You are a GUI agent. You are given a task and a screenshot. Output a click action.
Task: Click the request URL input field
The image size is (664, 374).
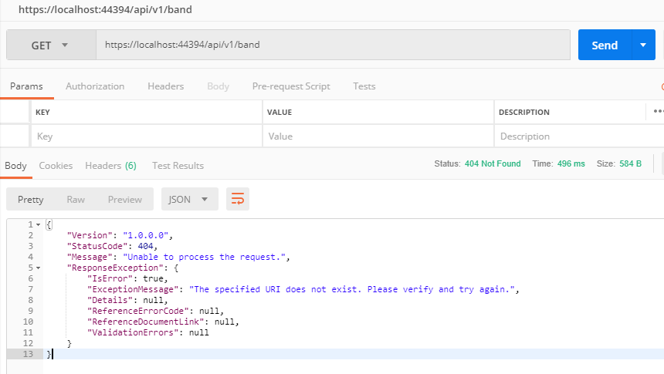(333, 45)
